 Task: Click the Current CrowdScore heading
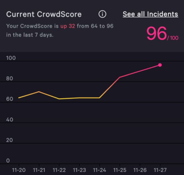point(44,14)
